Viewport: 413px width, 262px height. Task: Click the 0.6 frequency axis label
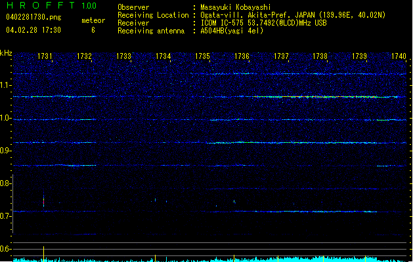(x=7, y=249)
